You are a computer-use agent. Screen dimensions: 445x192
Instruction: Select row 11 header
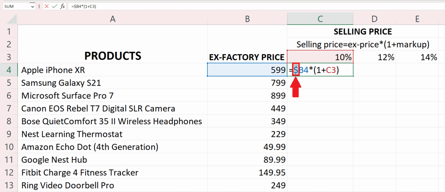(9, 159)
